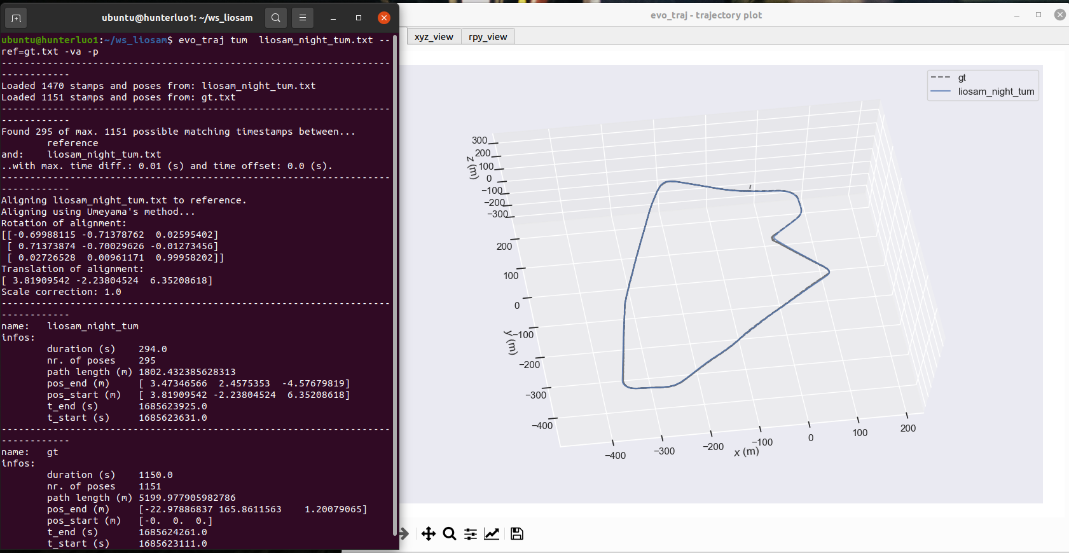Viewport: 1069px width, 553px height.
Task: Click the gt legend entry
Action: 962,78
